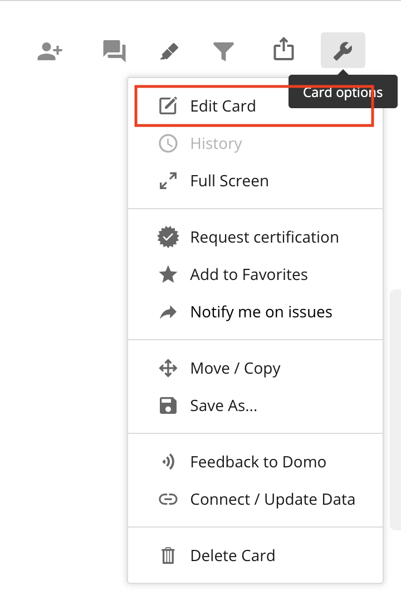Open the comments icon

114,50
